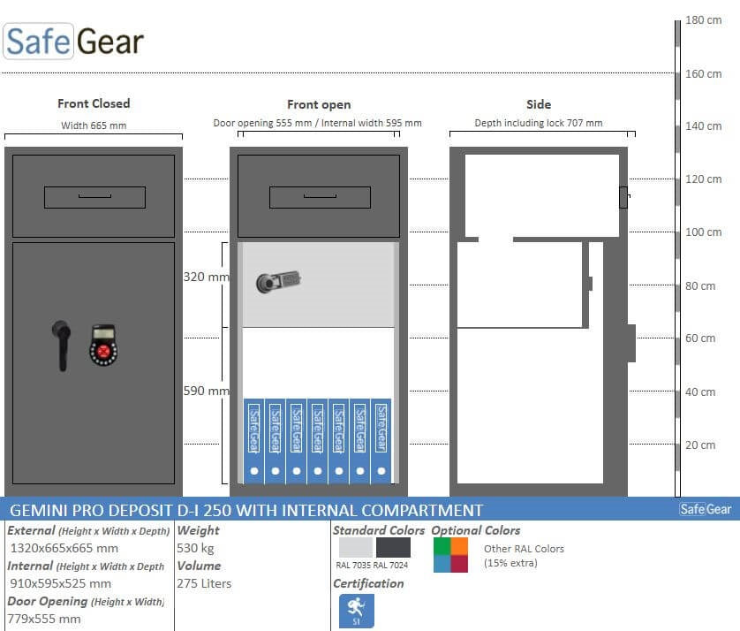Viewport: 740px width, 631px height.
Task: Click the S1 certification running-man icon
Action: tap(357, 611)
